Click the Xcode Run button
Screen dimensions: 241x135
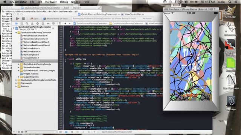(x=18, y=18)
